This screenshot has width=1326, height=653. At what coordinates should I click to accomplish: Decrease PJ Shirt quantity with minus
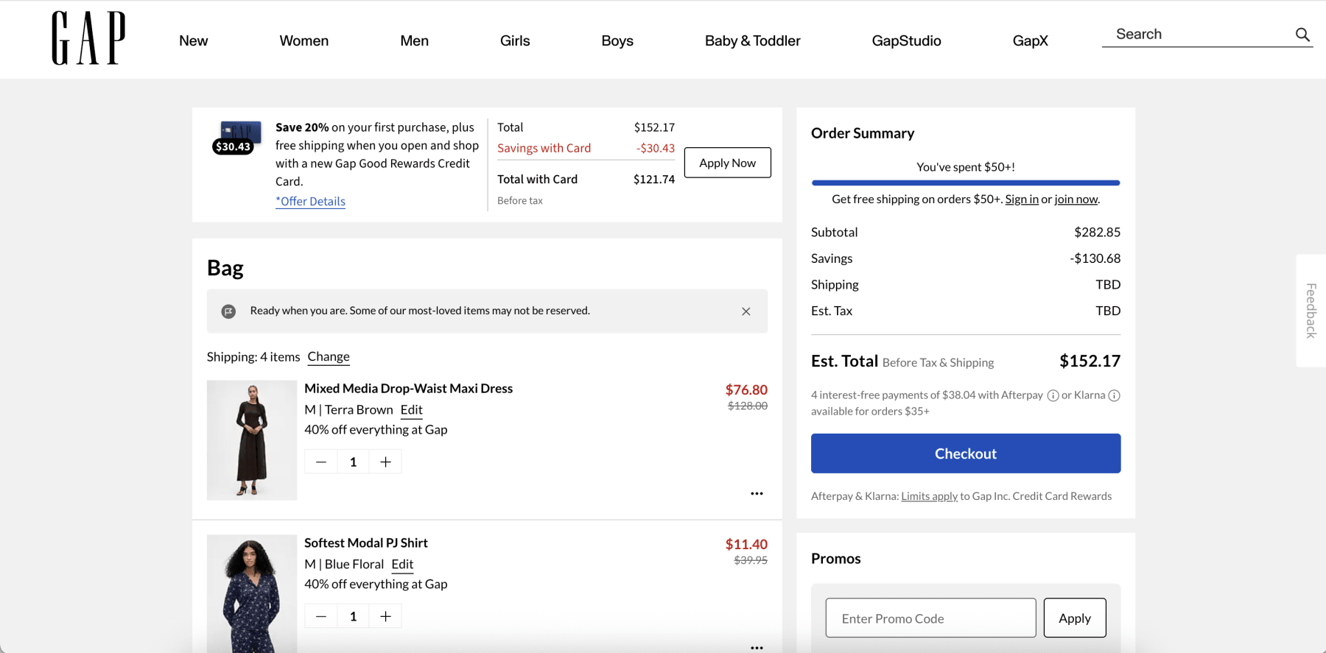[321, 616]
